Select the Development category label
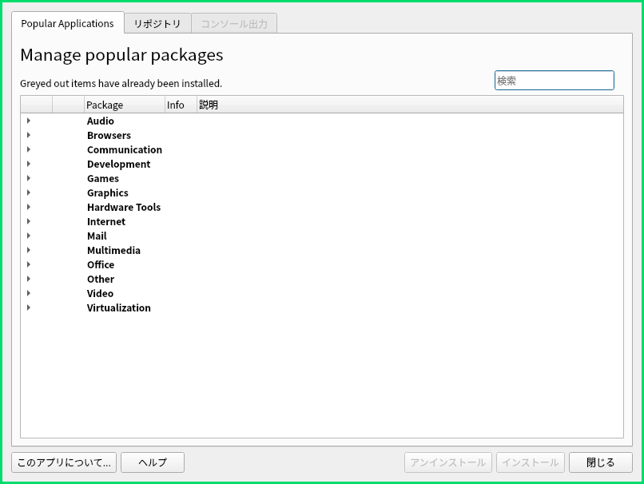Image resolution: width=644 pixels, height=484 pixels. [119, 164]
